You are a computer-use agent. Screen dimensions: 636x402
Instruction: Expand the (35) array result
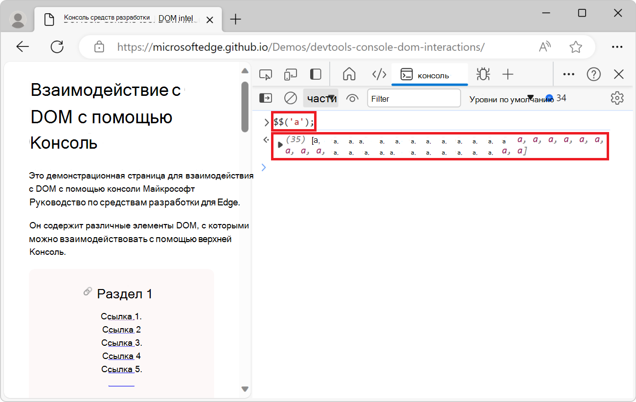point(280,144)
